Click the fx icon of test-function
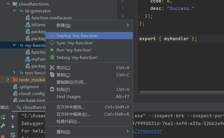This screenshot has height=138, width=224. pos(22,73)
